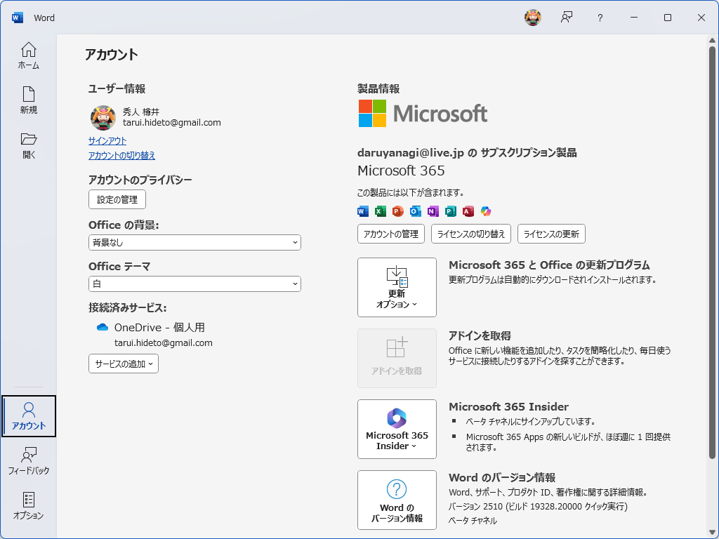Viewport: 719px width, 539px height.
Task: Click the PowerPoint icon in the product list
Action: [397, 211]
